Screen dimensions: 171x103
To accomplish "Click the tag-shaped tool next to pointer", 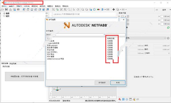I will (78, 10).
